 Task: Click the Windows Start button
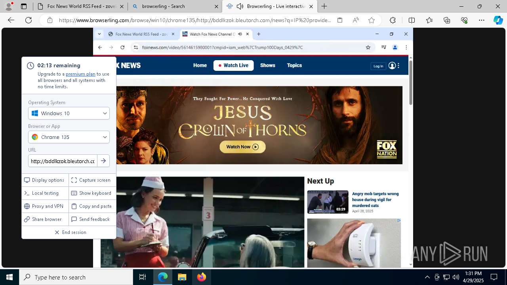10,277
